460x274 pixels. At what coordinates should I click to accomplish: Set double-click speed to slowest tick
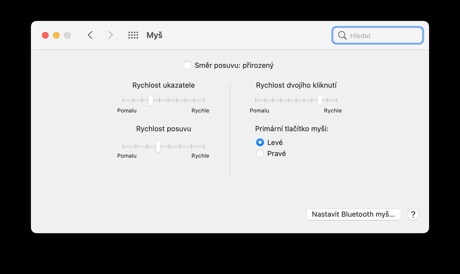[256, 100]
